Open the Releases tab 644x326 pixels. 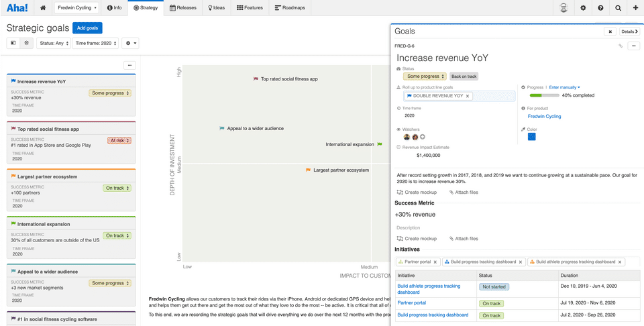pos(182,8)
